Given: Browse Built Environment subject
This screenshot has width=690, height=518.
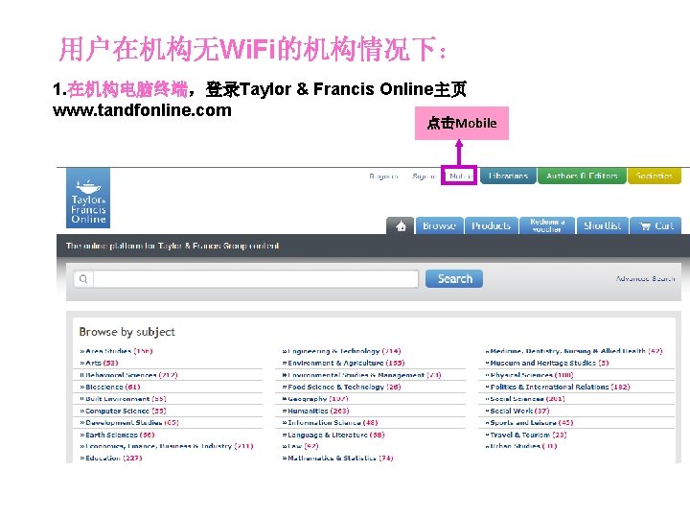Looking at the screenshot, I should click(123, 399).
